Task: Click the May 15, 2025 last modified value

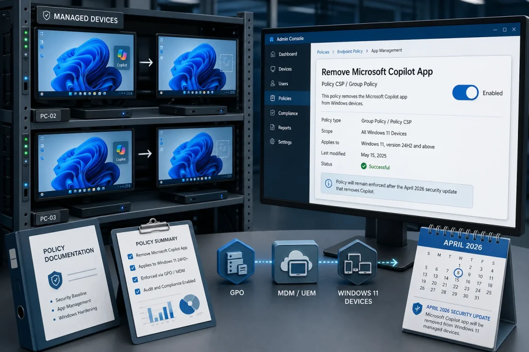Action: (x=373, y=155)
